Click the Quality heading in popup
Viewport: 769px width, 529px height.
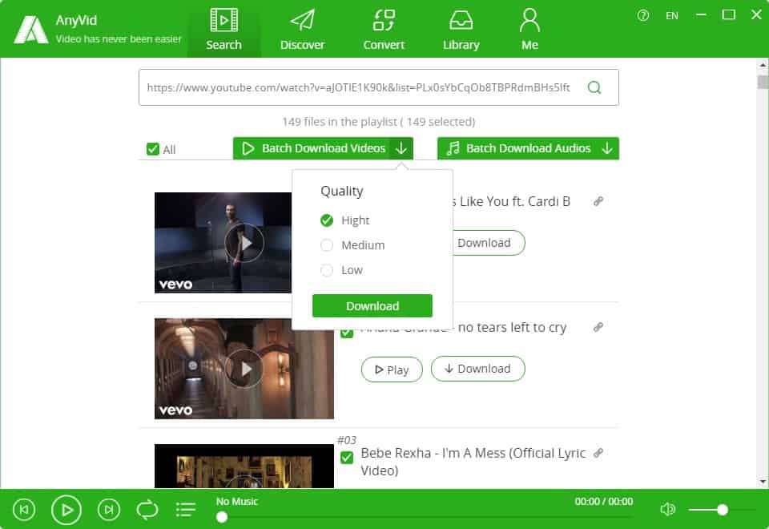(x=342, y=191)
